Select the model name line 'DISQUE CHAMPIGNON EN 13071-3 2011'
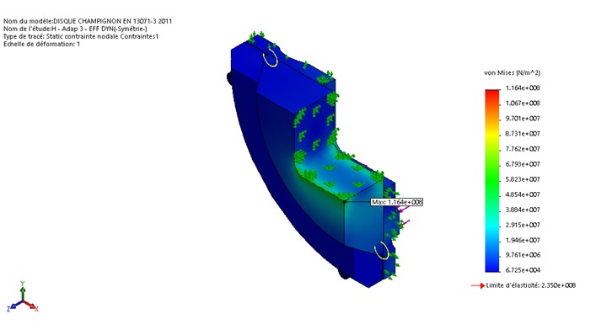 click(x=88, y=21)
